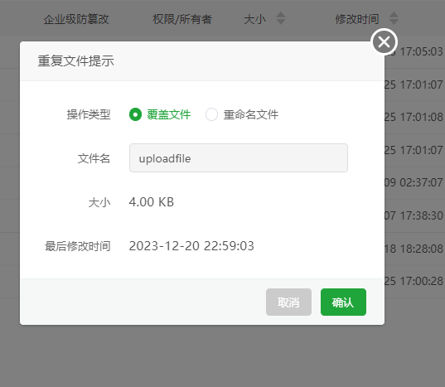Image resolution: width=445 pixels, height=387 pixels.
Task: Click the 权限/所有者 column header
Action: [182, 19]
